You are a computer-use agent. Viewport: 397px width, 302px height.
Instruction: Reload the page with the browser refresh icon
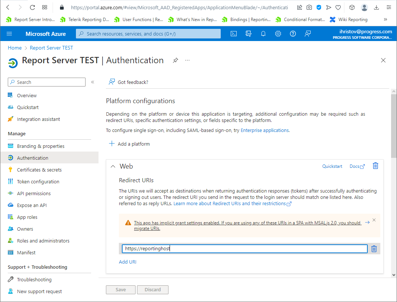pos(33,7)
